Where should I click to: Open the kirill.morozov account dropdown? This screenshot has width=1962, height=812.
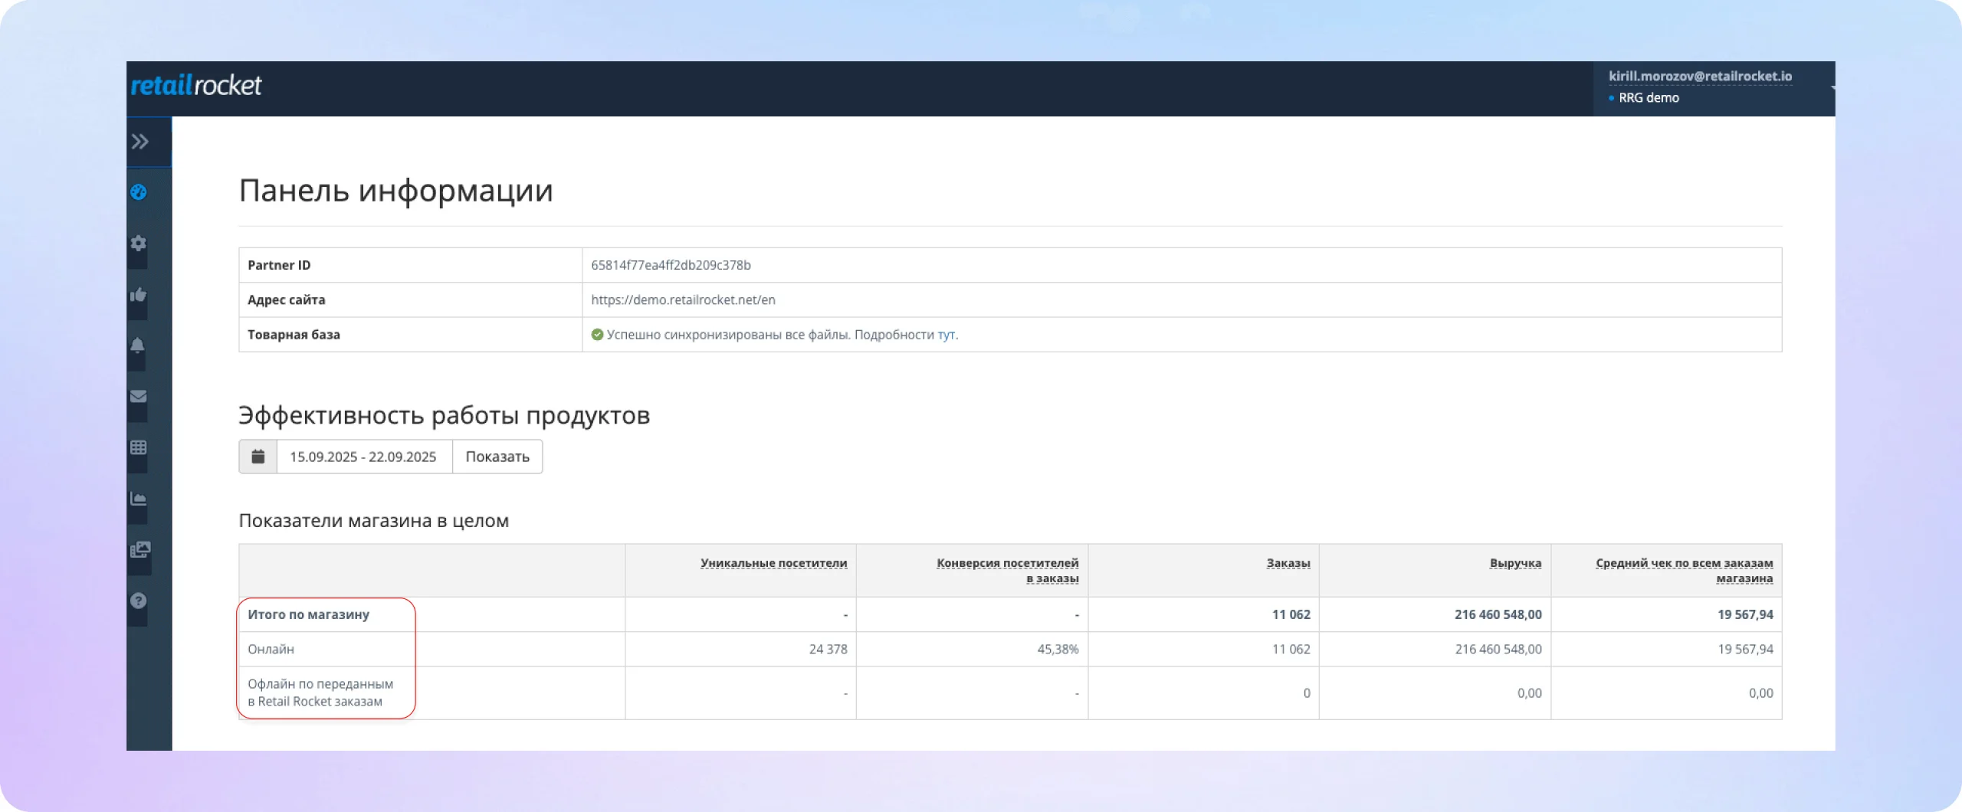pyautogui.click(x=1700, y=77)
